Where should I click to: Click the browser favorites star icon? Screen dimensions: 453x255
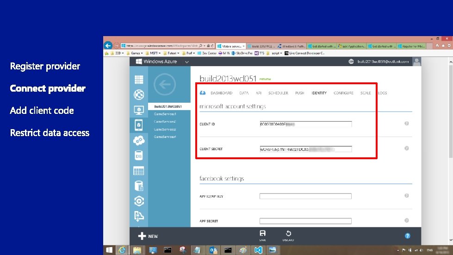(x=443, y=46)
